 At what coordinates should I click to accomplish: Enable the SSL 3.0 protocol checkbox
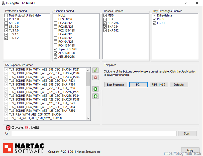[6, 27]
